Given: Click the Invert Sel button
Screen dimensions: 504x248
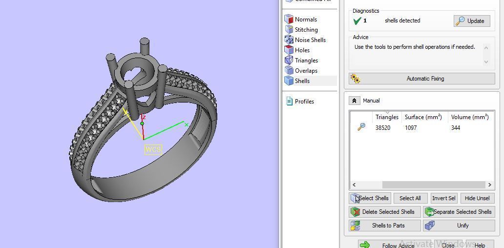Looking at the screenshot, I should pyautogui.click(x=443, y=198).
